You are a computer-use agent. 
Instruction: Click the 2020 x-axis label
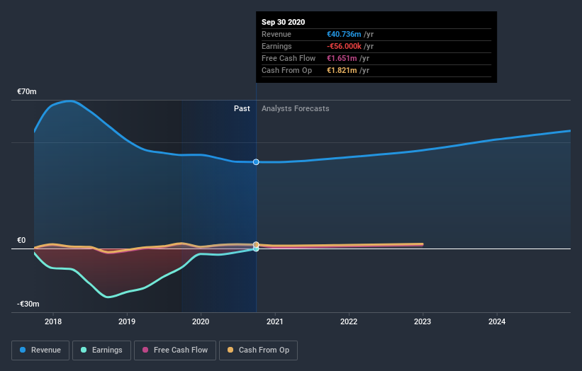(x=201, y=321)
